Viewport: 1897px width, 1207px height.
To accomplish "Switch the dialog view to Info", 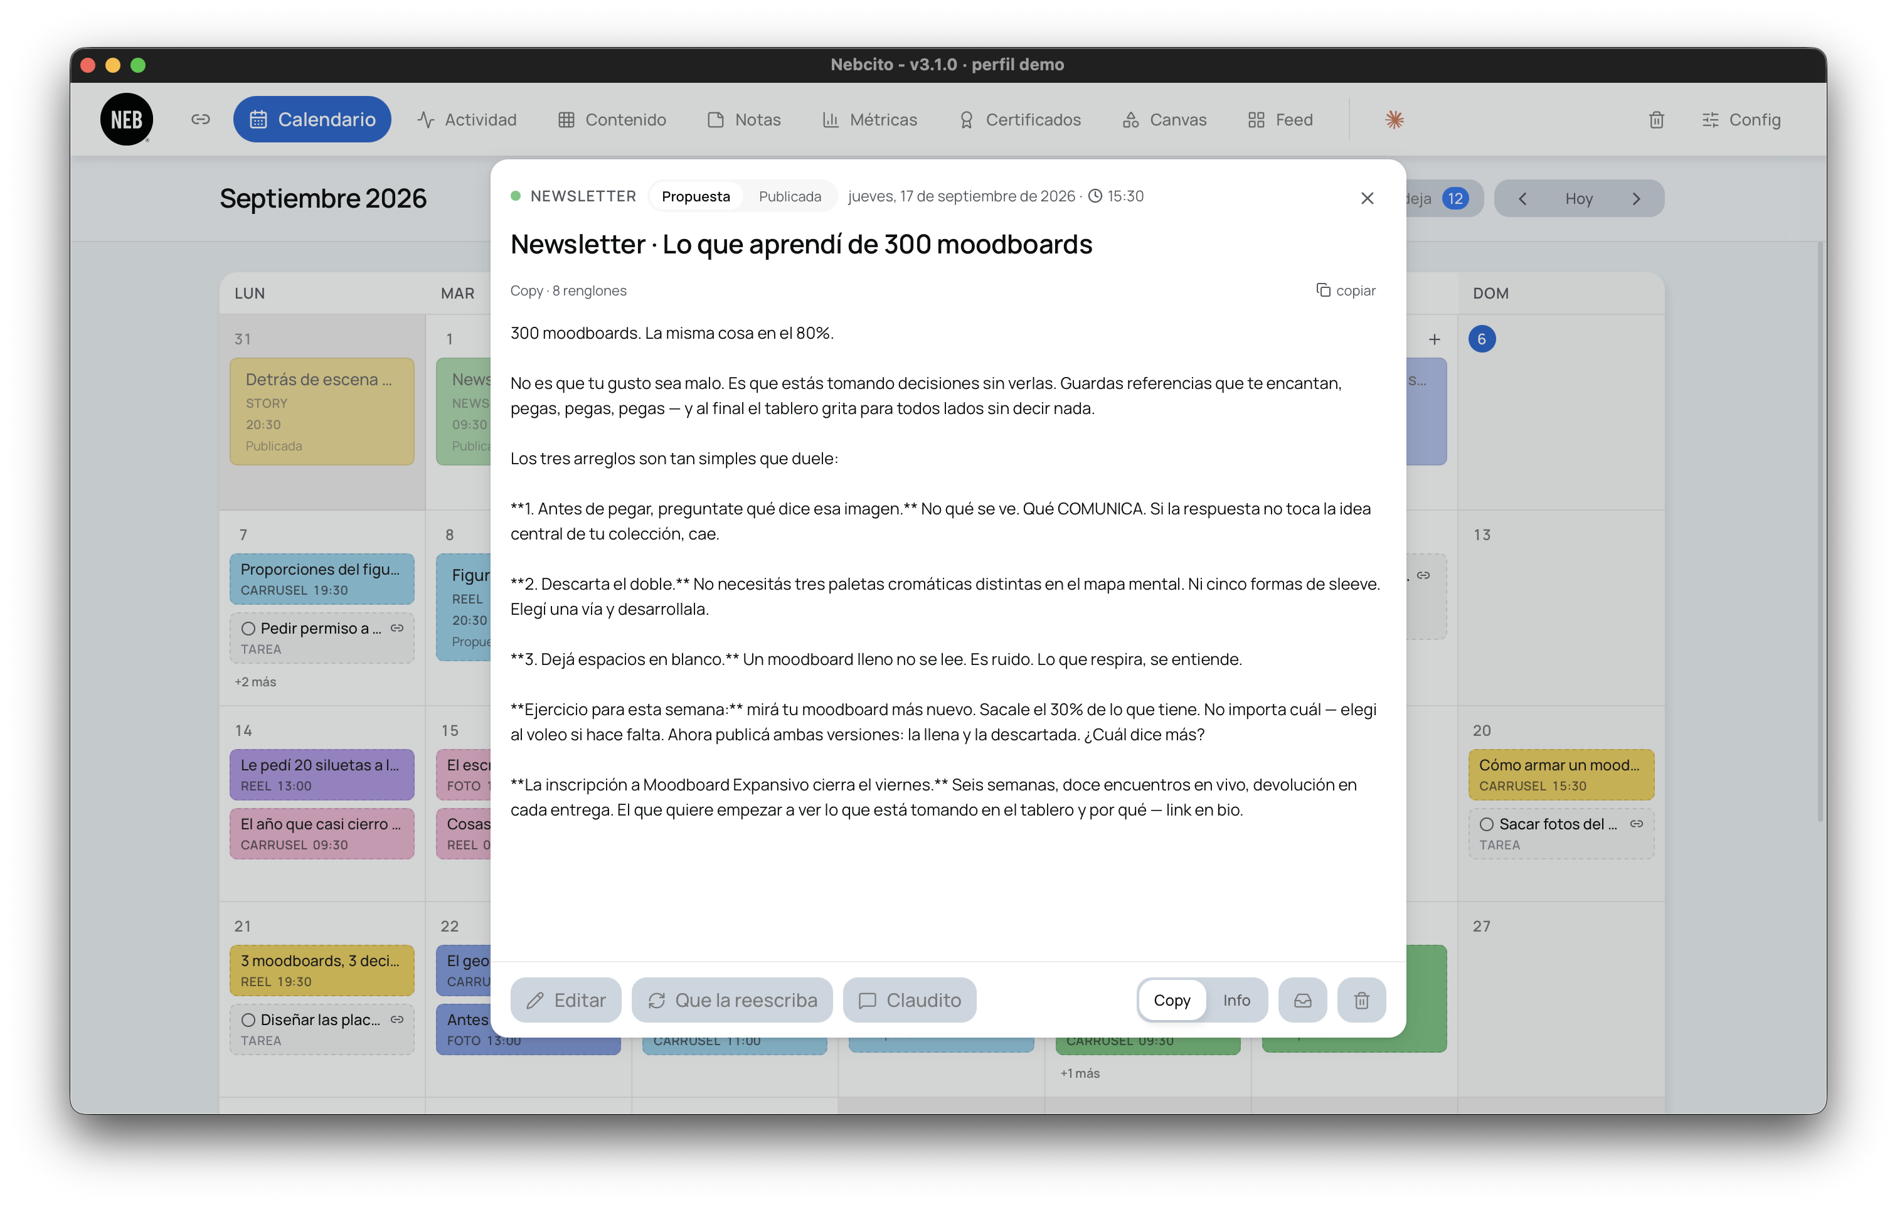I will pyautogui.click(x=1236, y=1000).
